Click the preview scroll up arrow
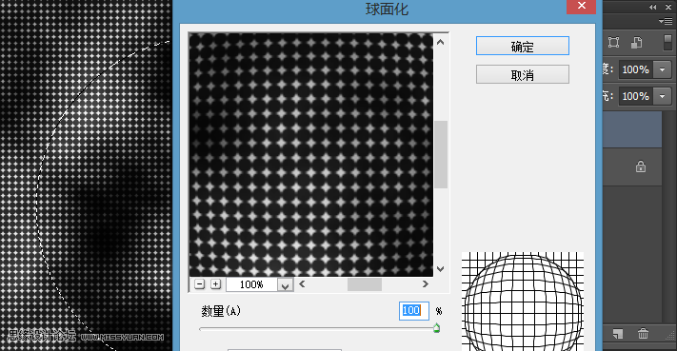The height and width of the screenshot is (351, 677). (441, 42)
